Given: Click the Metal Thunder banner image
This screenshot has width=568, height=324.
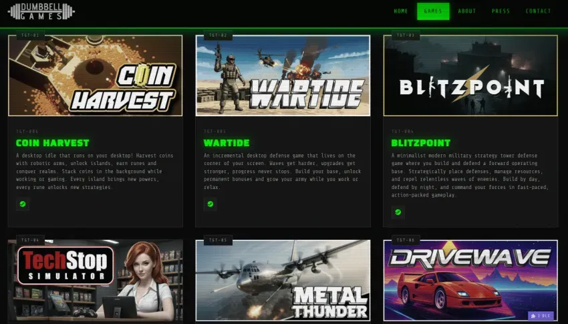Looking at the screenshot, I should (283, 280).
